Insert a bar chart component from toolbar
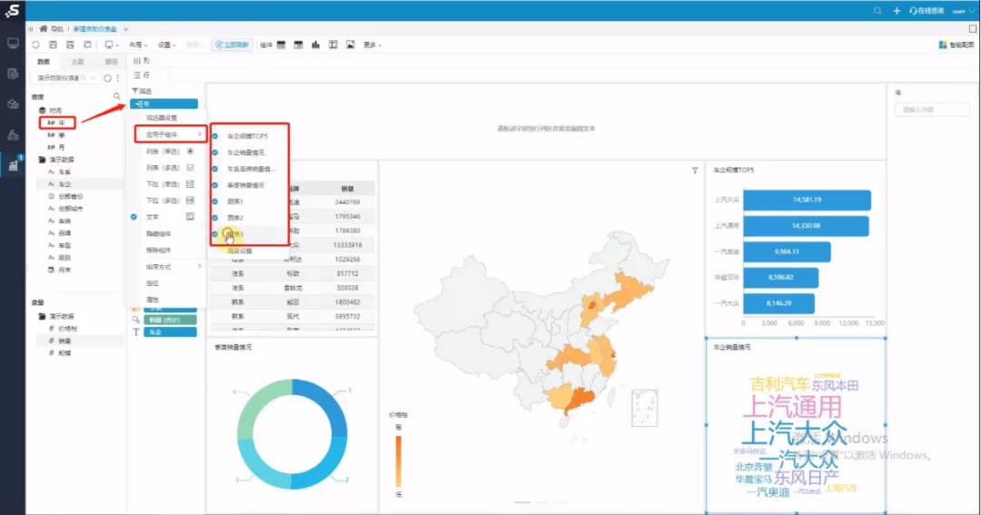This screenshot has width=981, height=515. (316, 45)
